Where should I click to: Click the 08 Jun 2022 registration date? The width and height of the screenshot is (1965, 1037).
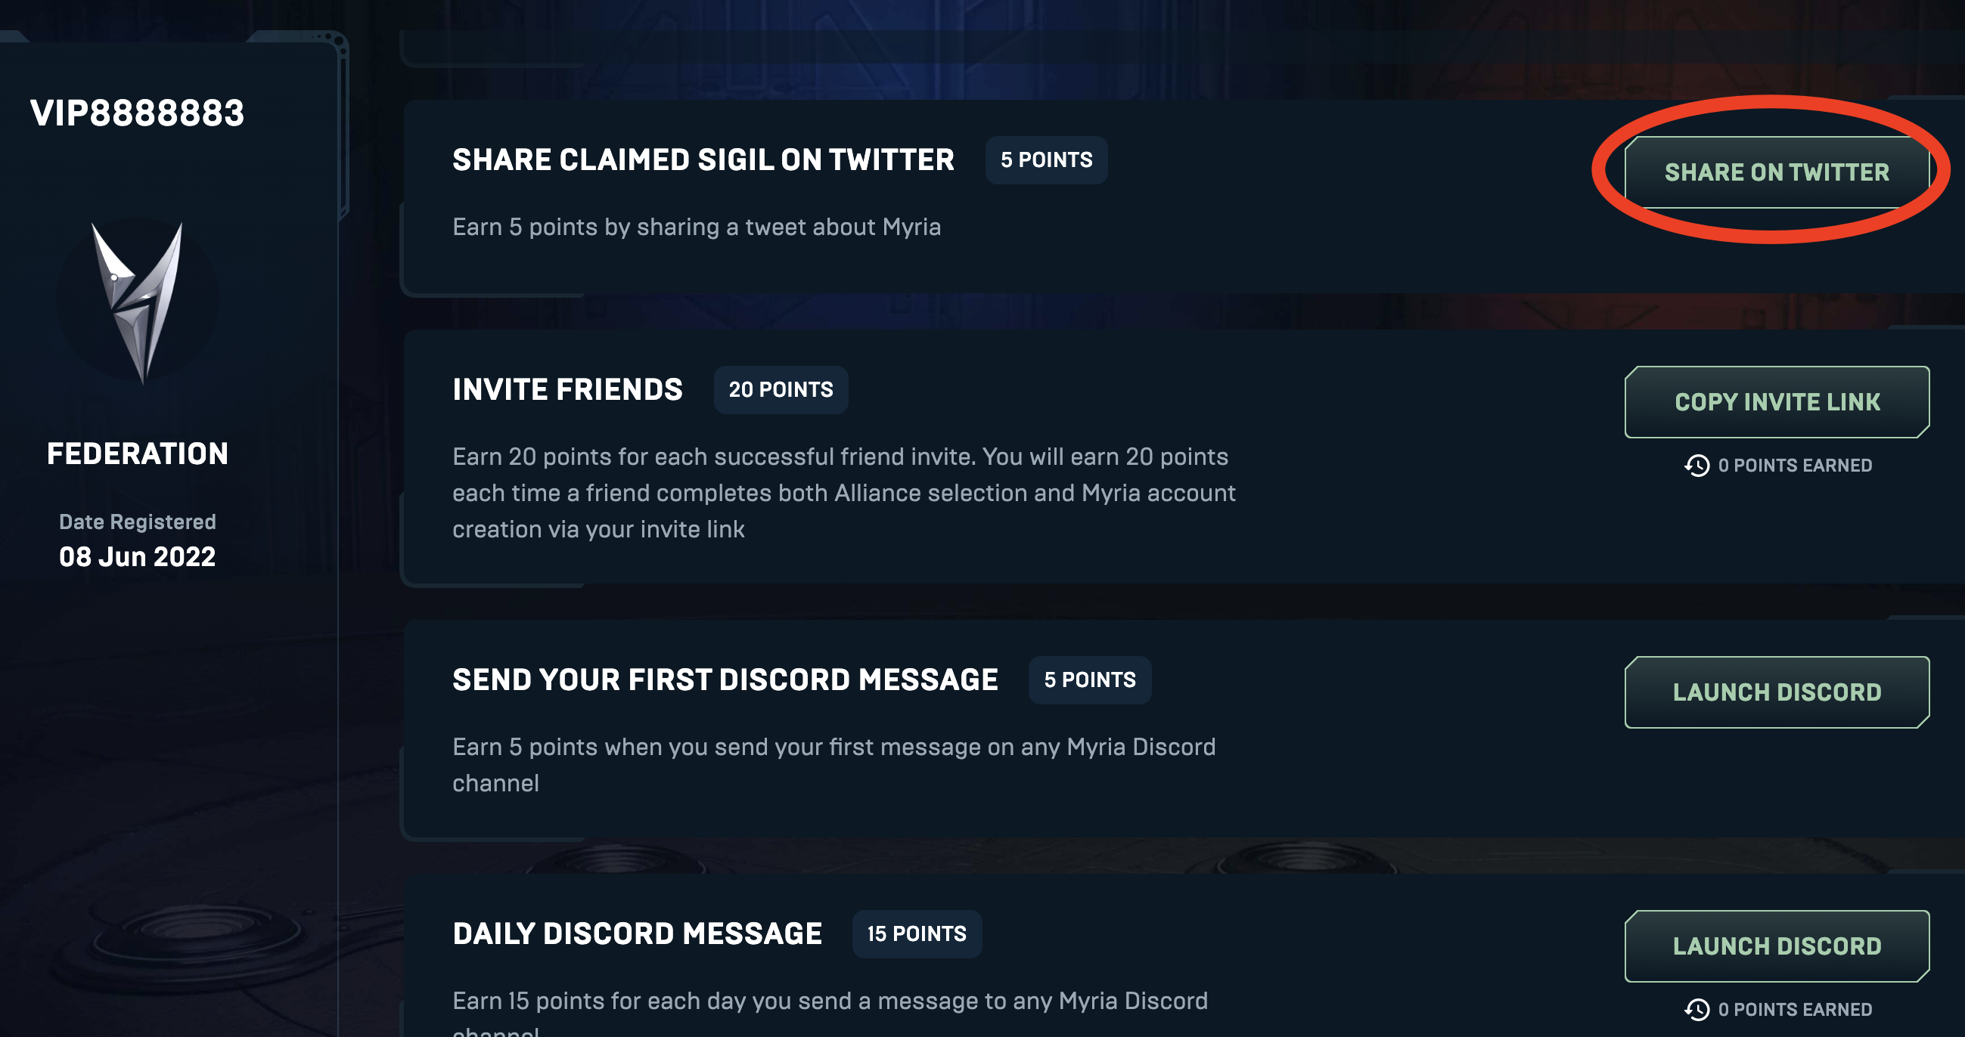tap(138, 557)
